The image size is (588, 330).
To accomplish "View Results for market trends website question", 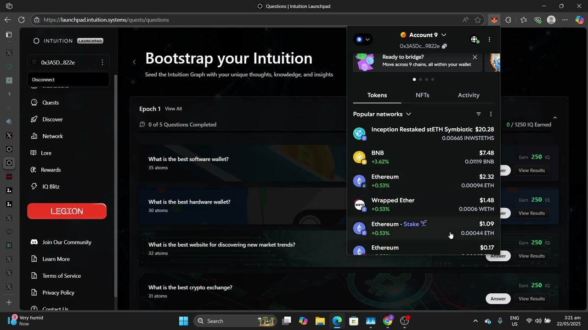I will pyautogui.click(x=531, y=256).
